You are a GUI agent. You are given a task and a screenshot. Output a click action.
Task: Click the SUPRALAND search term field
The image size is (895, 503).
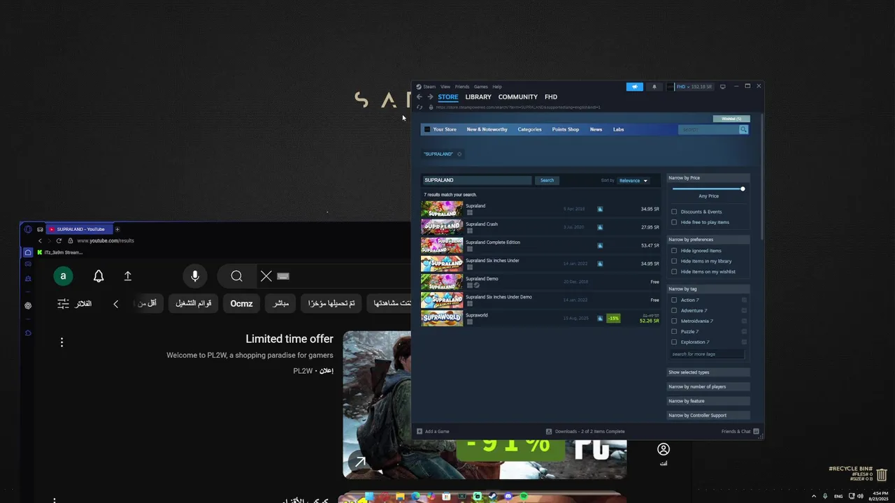point(477,180)
